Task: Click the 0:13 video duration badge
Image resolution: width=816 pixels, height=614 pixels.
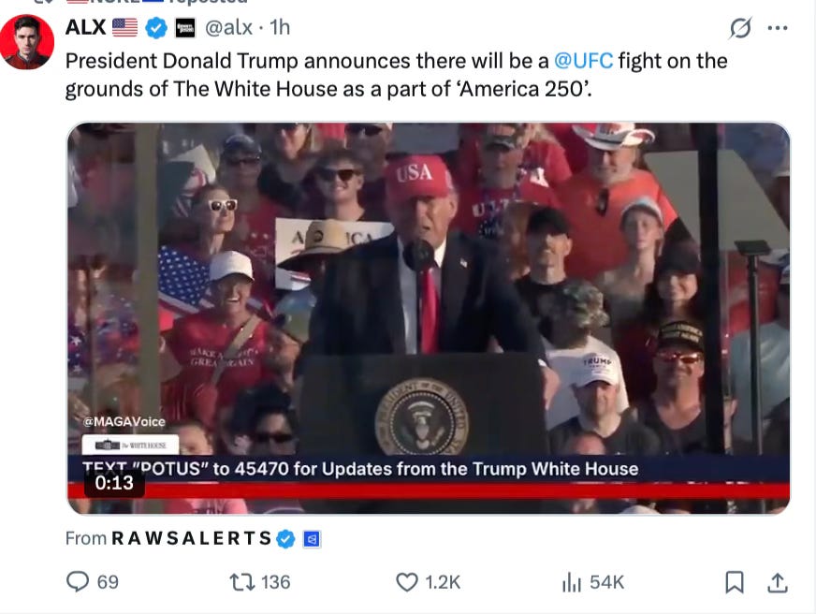Action: click(114, 483)
